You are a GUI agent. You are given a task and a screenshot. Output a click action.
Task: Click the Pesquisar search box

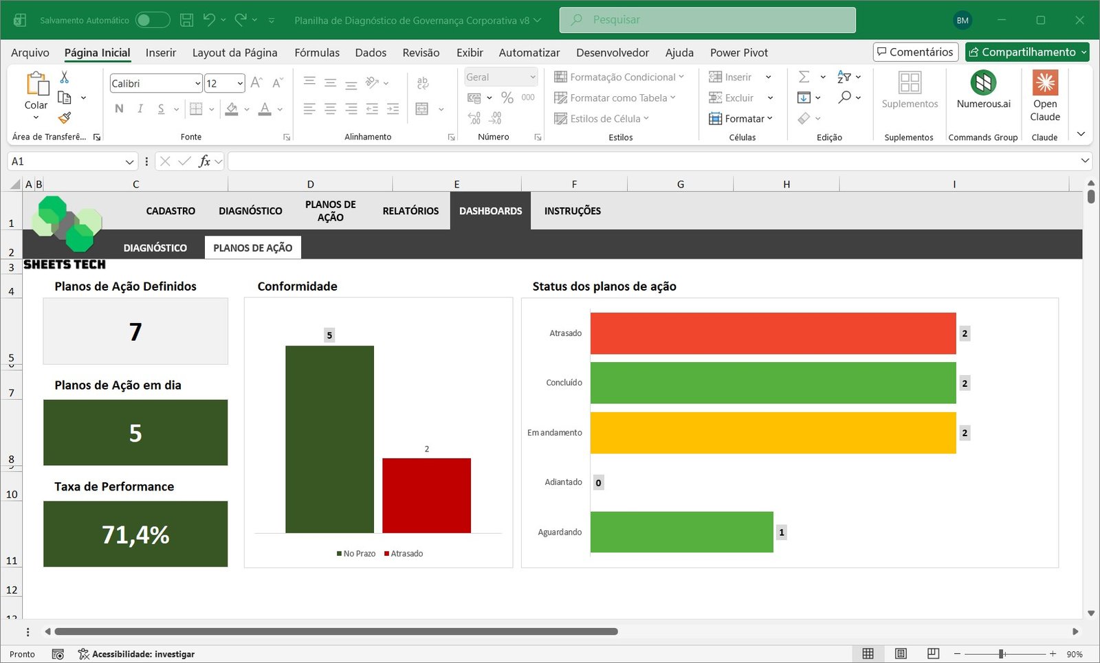coord(708,20)
